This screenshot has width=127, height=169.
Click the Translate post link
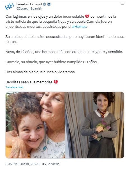point(14,87)
